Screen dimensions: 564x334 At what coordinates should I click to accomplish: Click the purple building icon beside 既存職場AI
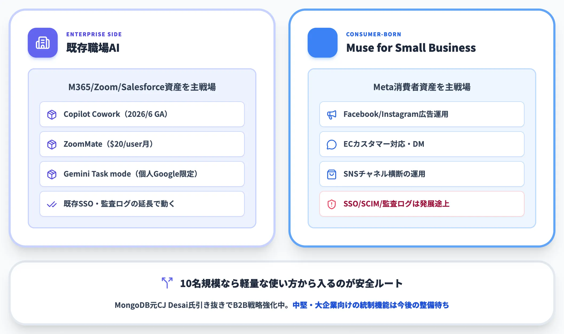[43, 43]
